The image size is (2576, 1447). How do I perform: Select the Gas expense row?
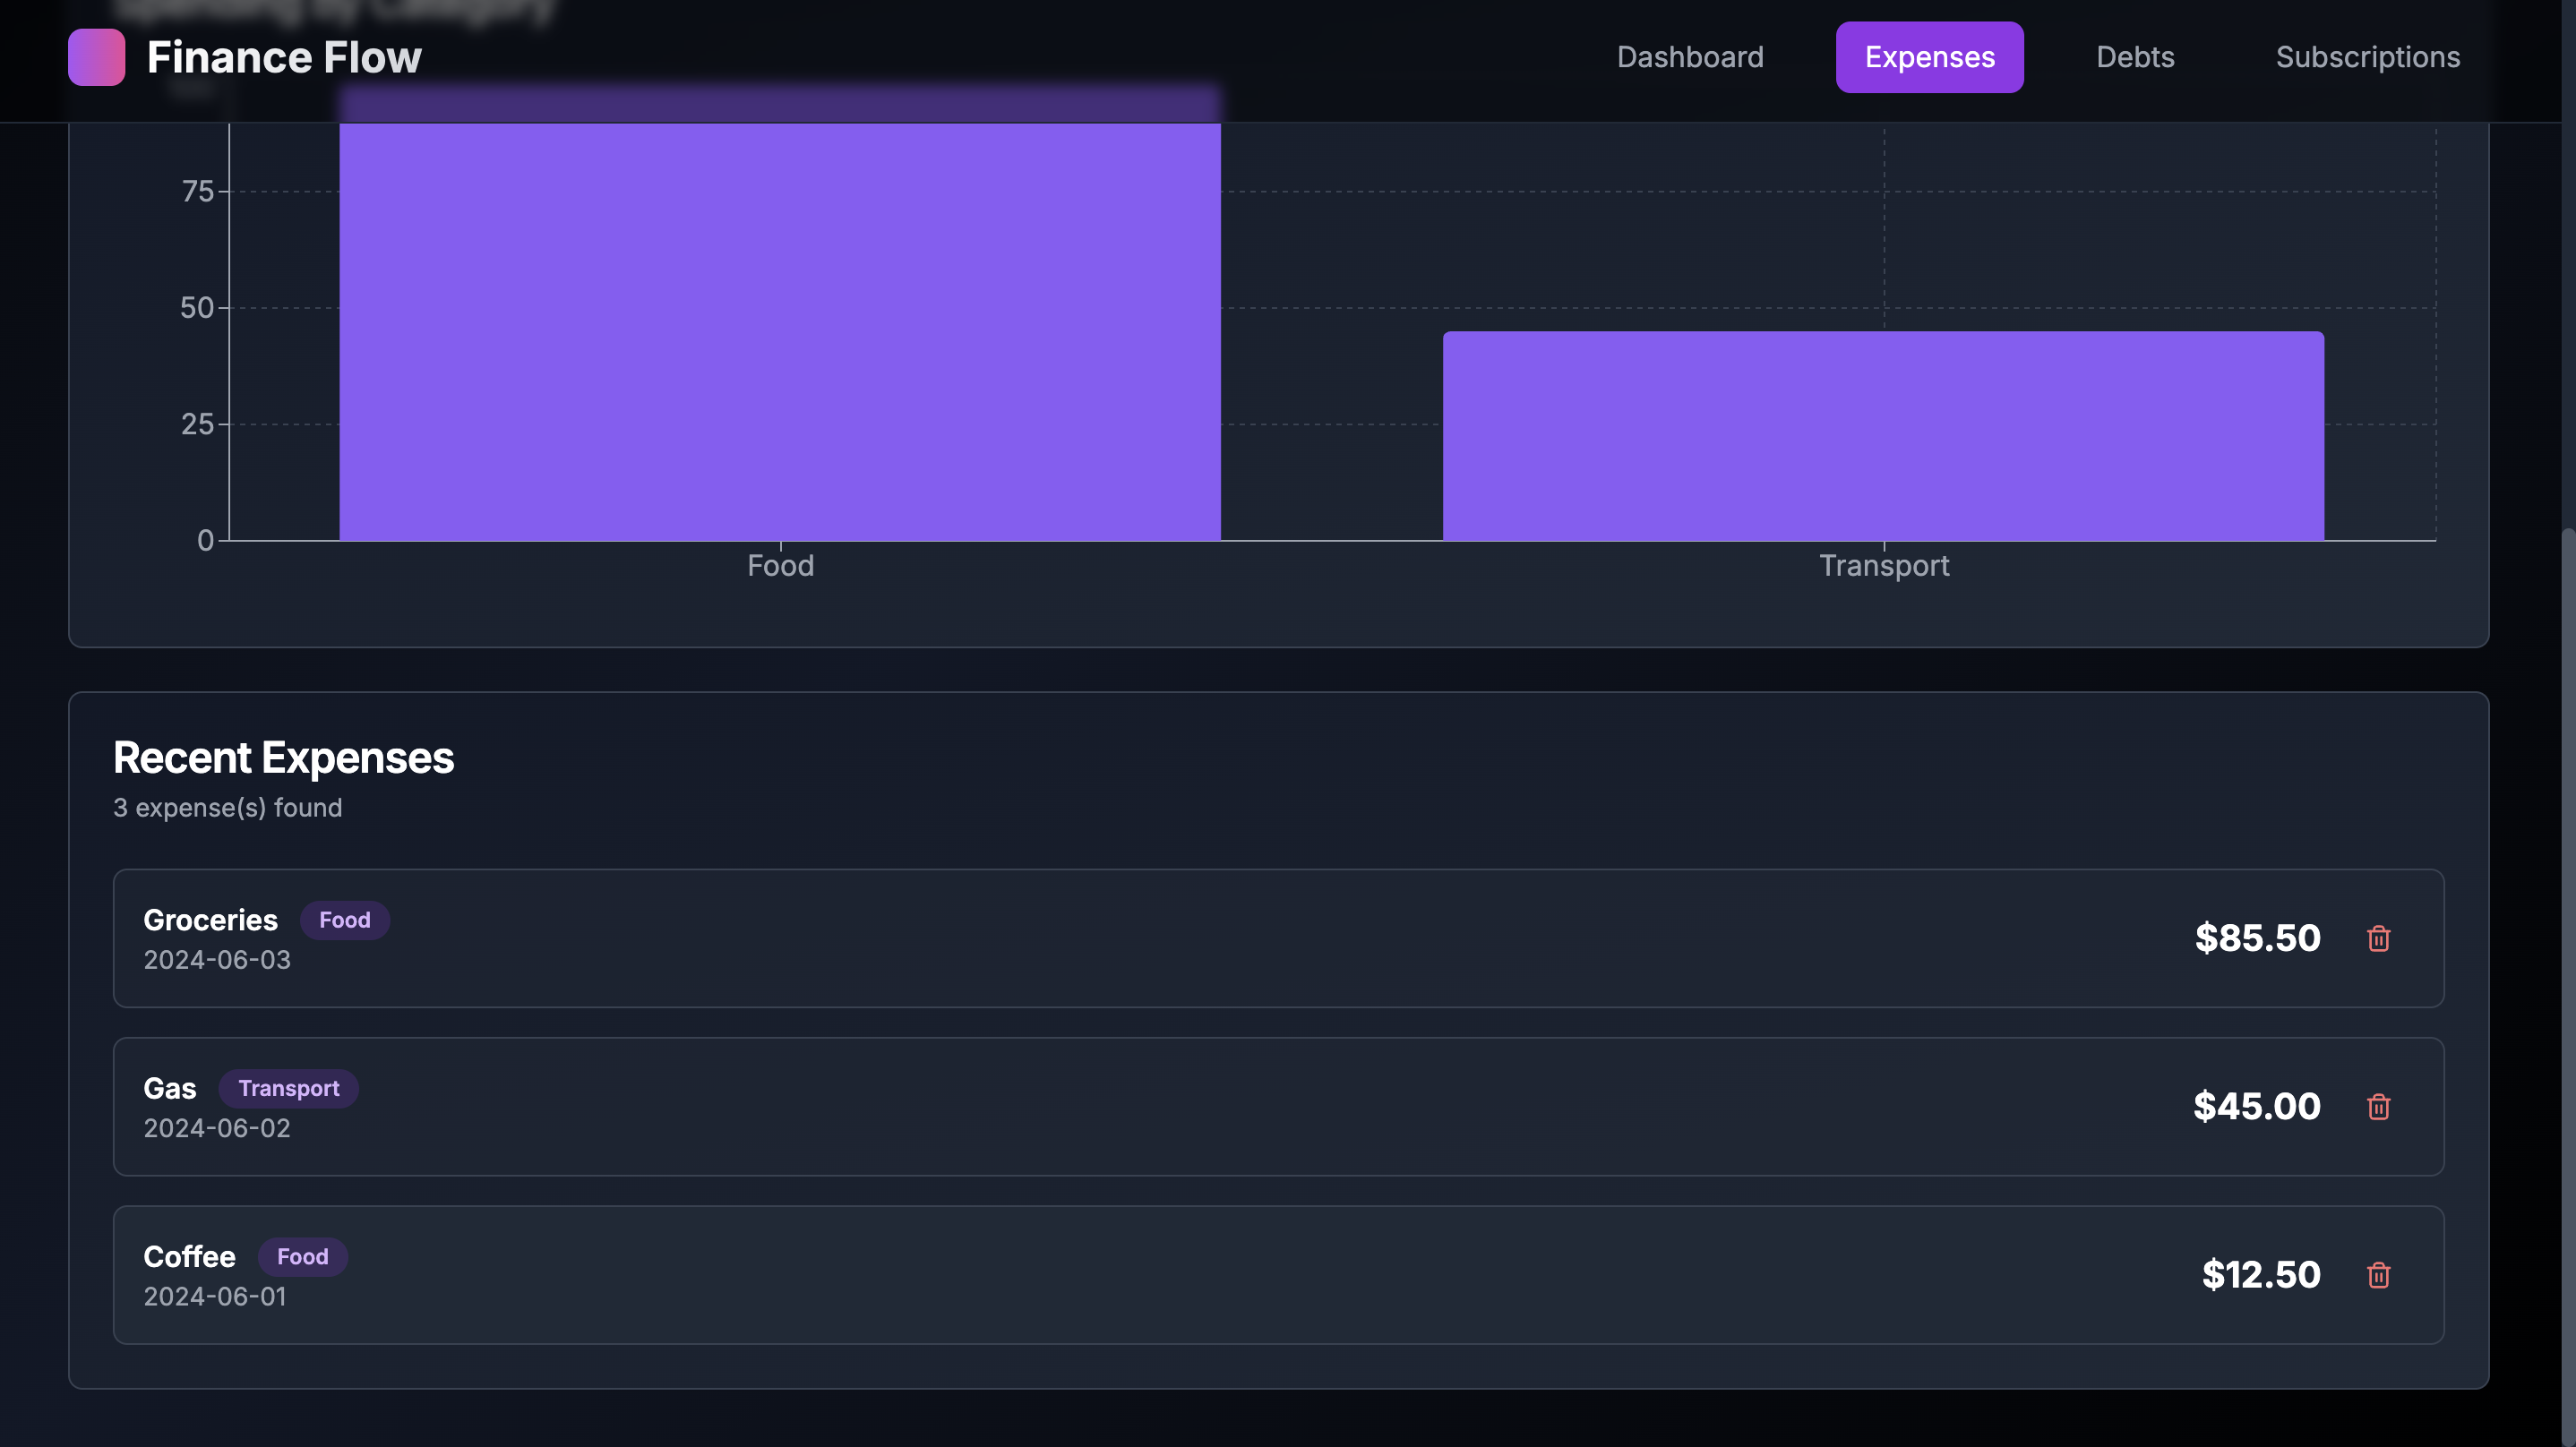tap(1200, 1106)
